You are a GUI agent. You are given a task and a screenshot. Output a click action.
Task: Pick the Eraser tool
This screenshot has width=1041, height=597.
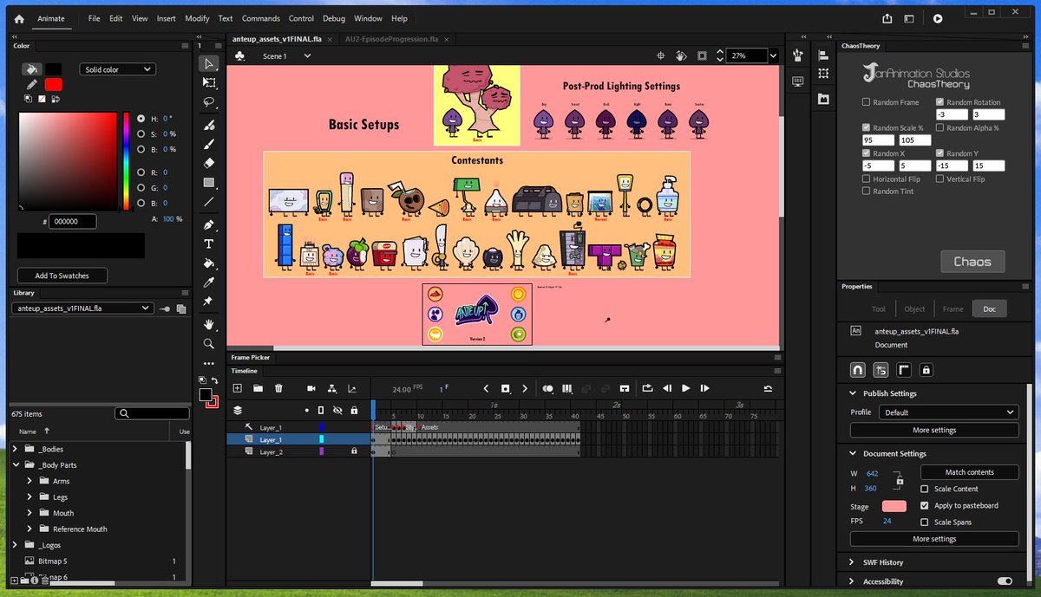click(x=209, y=163)
